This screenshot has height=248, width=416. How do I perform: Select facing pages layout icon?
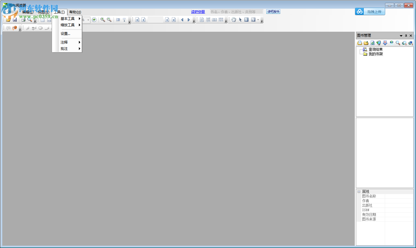pyautogui.click(x=214, y=20)
